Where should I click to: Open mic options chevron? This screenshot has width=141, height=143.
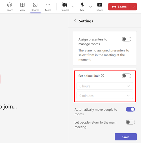tap(91, 7)
